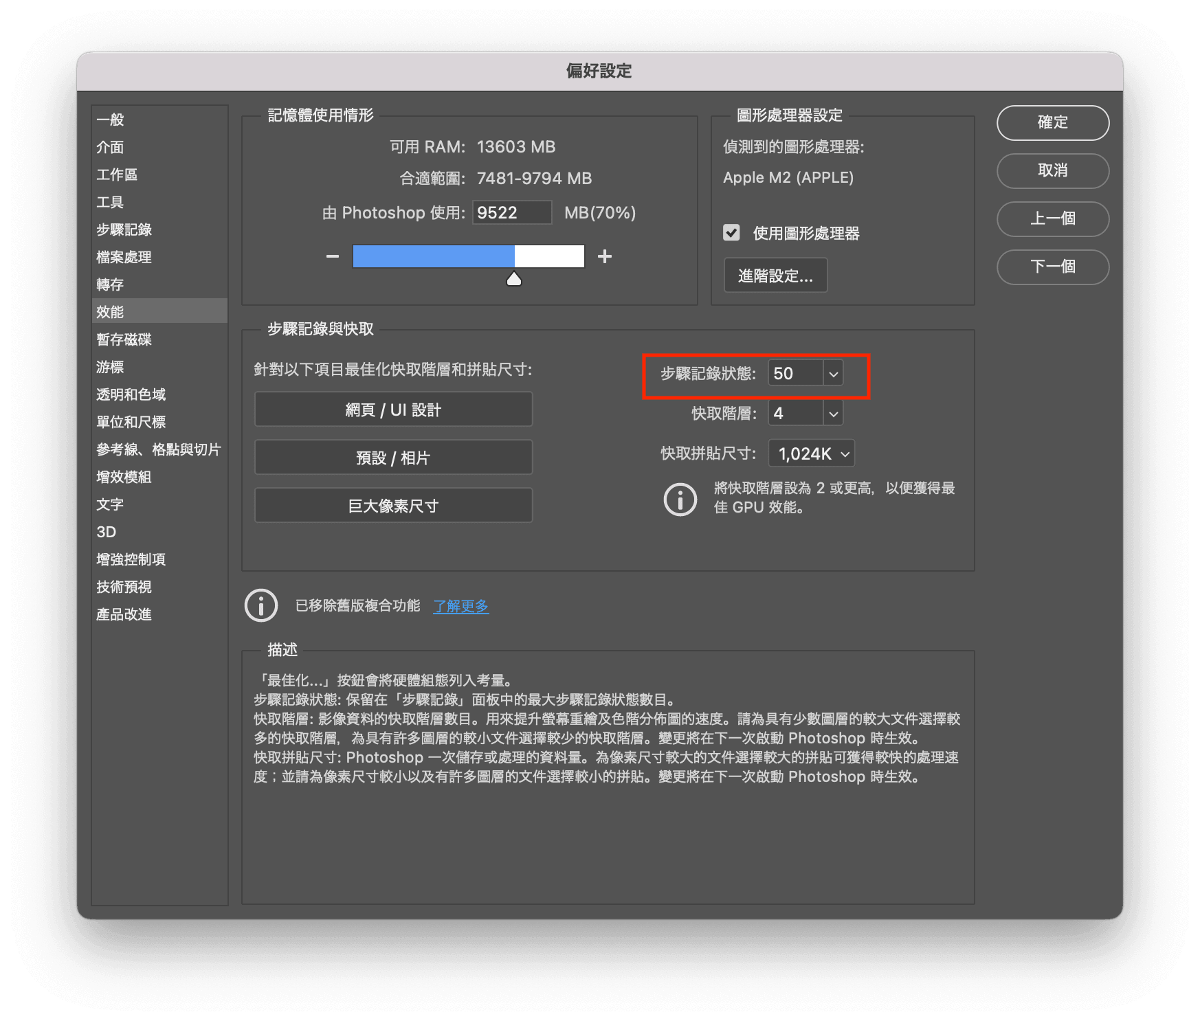Screen dimensions: 1200x1021
Task: Click the 7481-9794 MB range value
Action: (x=534, y=179)
